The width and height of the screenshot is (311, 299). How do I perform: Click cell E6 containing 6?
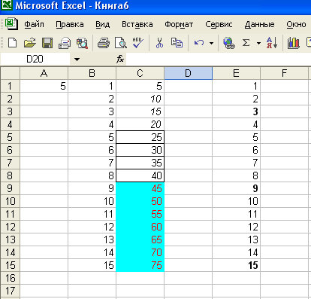pos(236,150)
